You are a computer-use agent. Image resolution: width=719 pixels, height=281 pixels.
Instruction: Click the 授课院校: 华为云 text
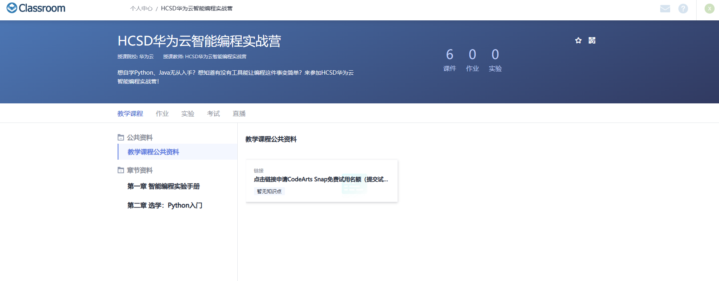(135, 57)
